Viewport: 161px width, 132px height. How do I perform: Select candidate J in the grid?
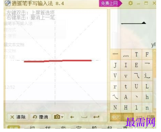(115, 65)
